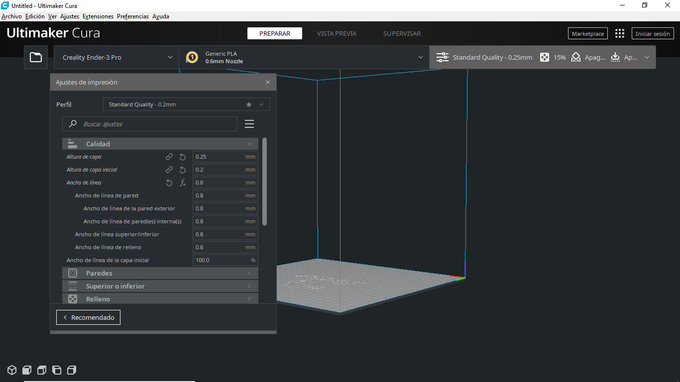
Task: Expand the Relleno section
Action: pyautogui.click(x=160, y=298)
